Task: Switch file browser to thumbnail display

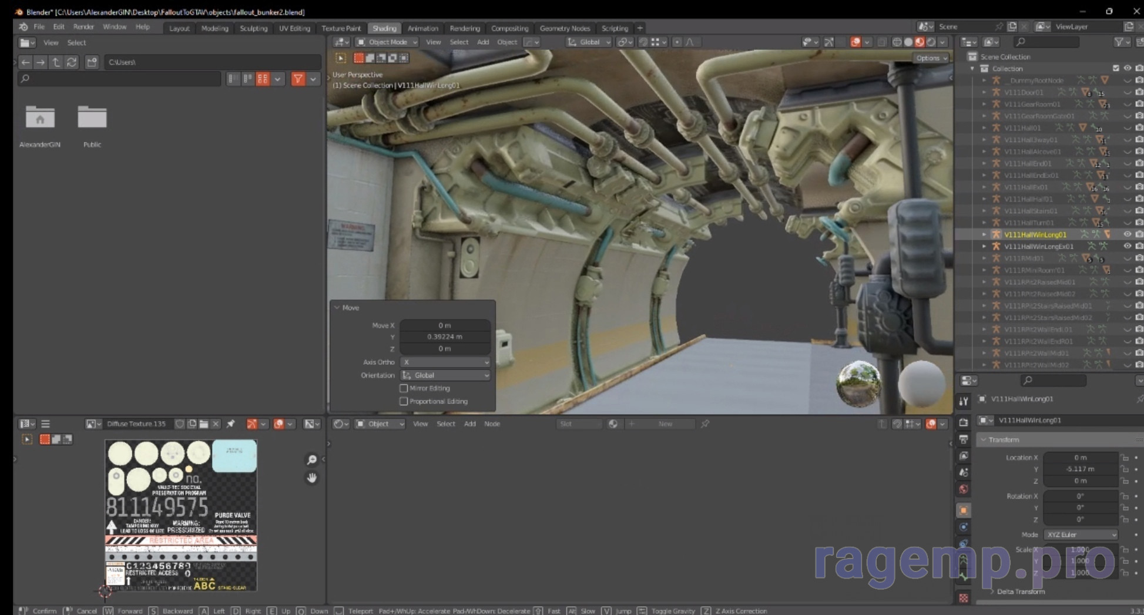Action: point(263,79)
